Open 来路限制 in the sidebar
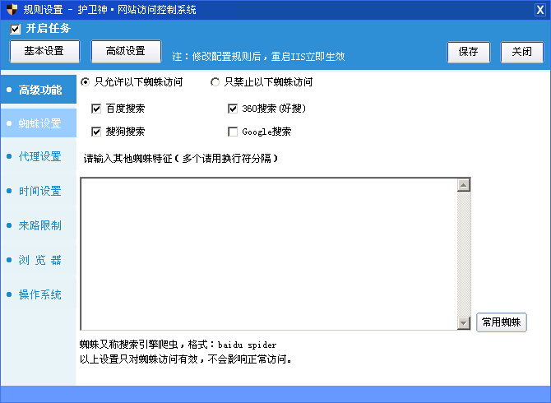 39,225
